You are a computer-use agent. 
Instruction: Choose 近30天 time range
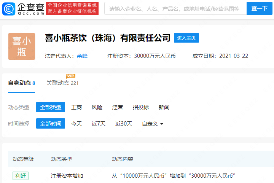coord(124,124)
